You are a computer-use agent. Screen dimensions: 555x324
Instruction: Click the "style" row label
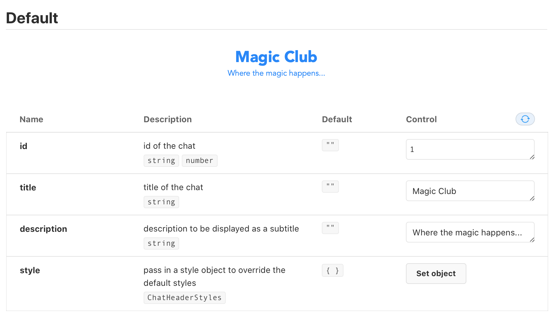point(30,270)
